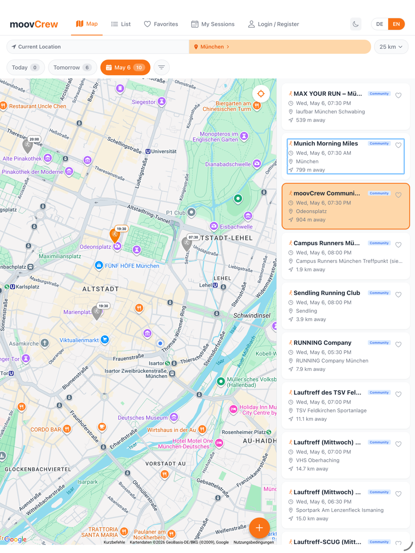Open Campus Runners session title
The width and height of the screenshot is (415, 553).
(326, 243)
